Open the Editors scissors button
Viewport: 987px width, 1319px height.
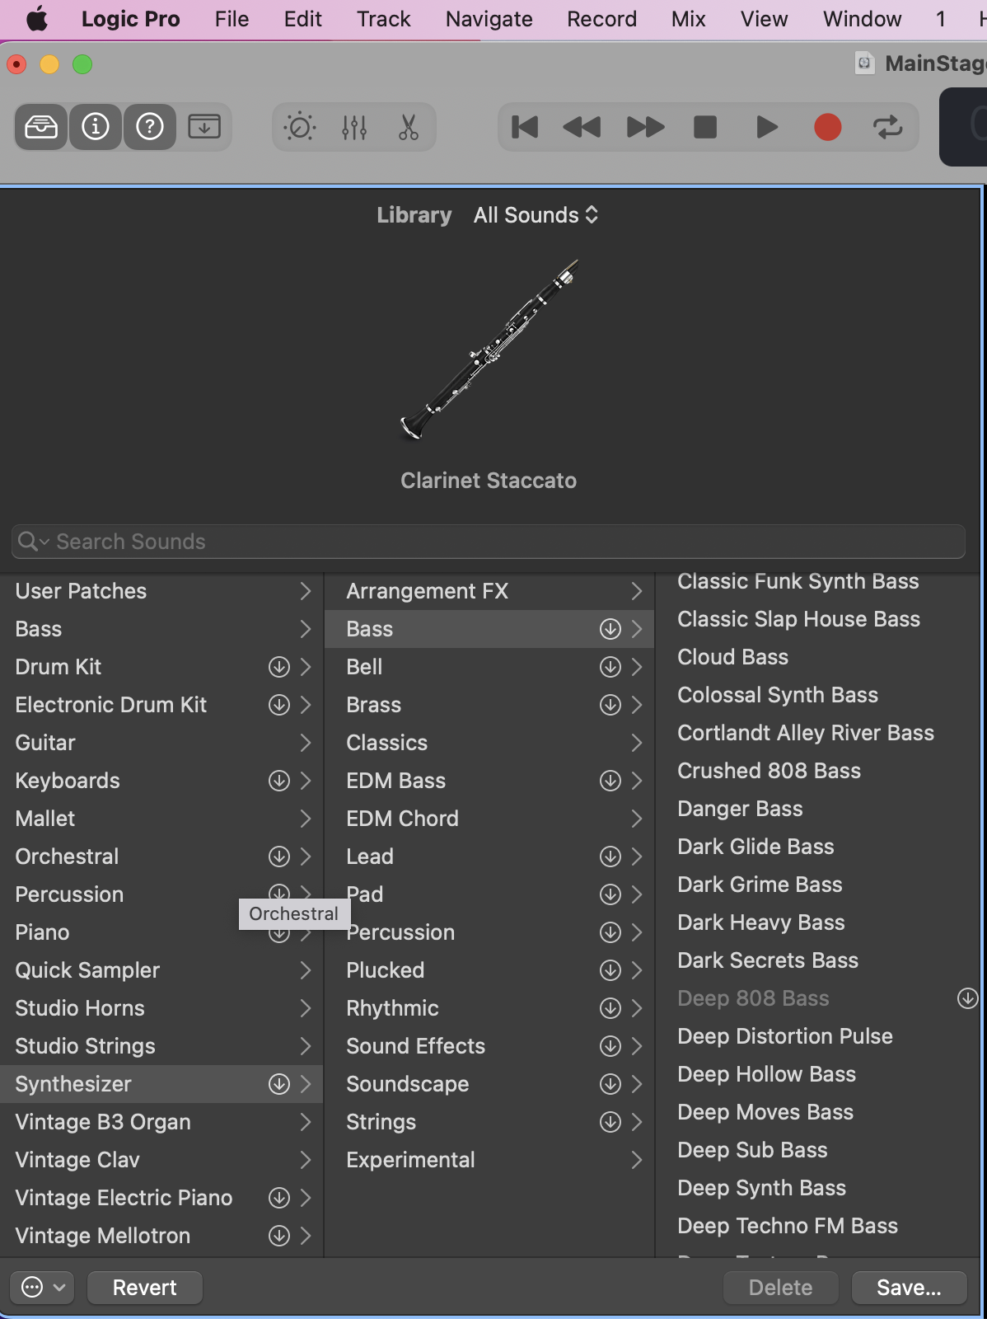(x=409, y=127)
